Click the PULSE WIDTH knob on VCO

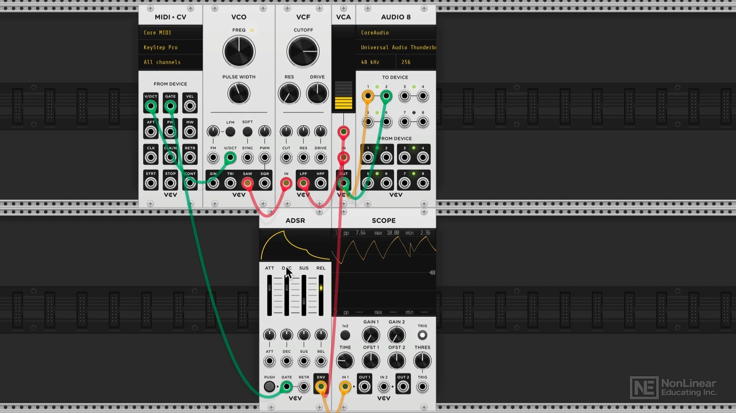pyautogui.click(x=239, y=93)
